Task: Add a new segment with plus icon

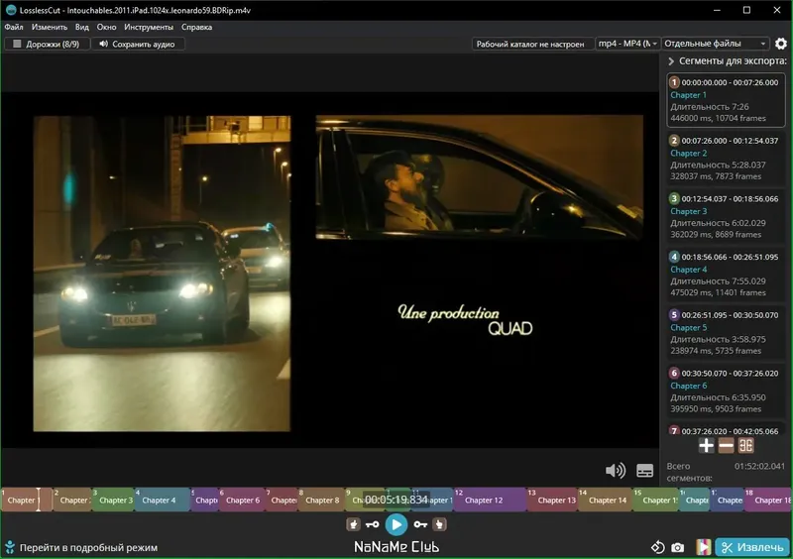Action: tap(706, 446)
